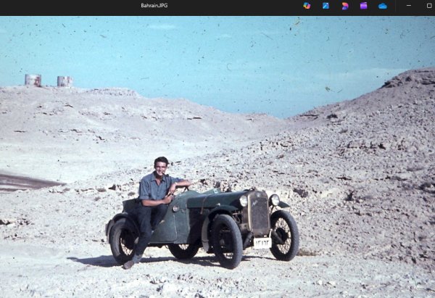This screenshot has height=298, width=435.
Task: Launch the purple Clipchamp video editor icon
Action: (x=363, y=6)
